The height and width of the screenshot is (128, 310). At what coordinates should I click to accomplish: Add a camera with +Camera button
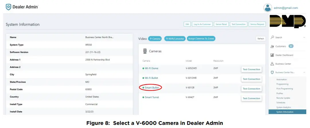tap(155, 39)
